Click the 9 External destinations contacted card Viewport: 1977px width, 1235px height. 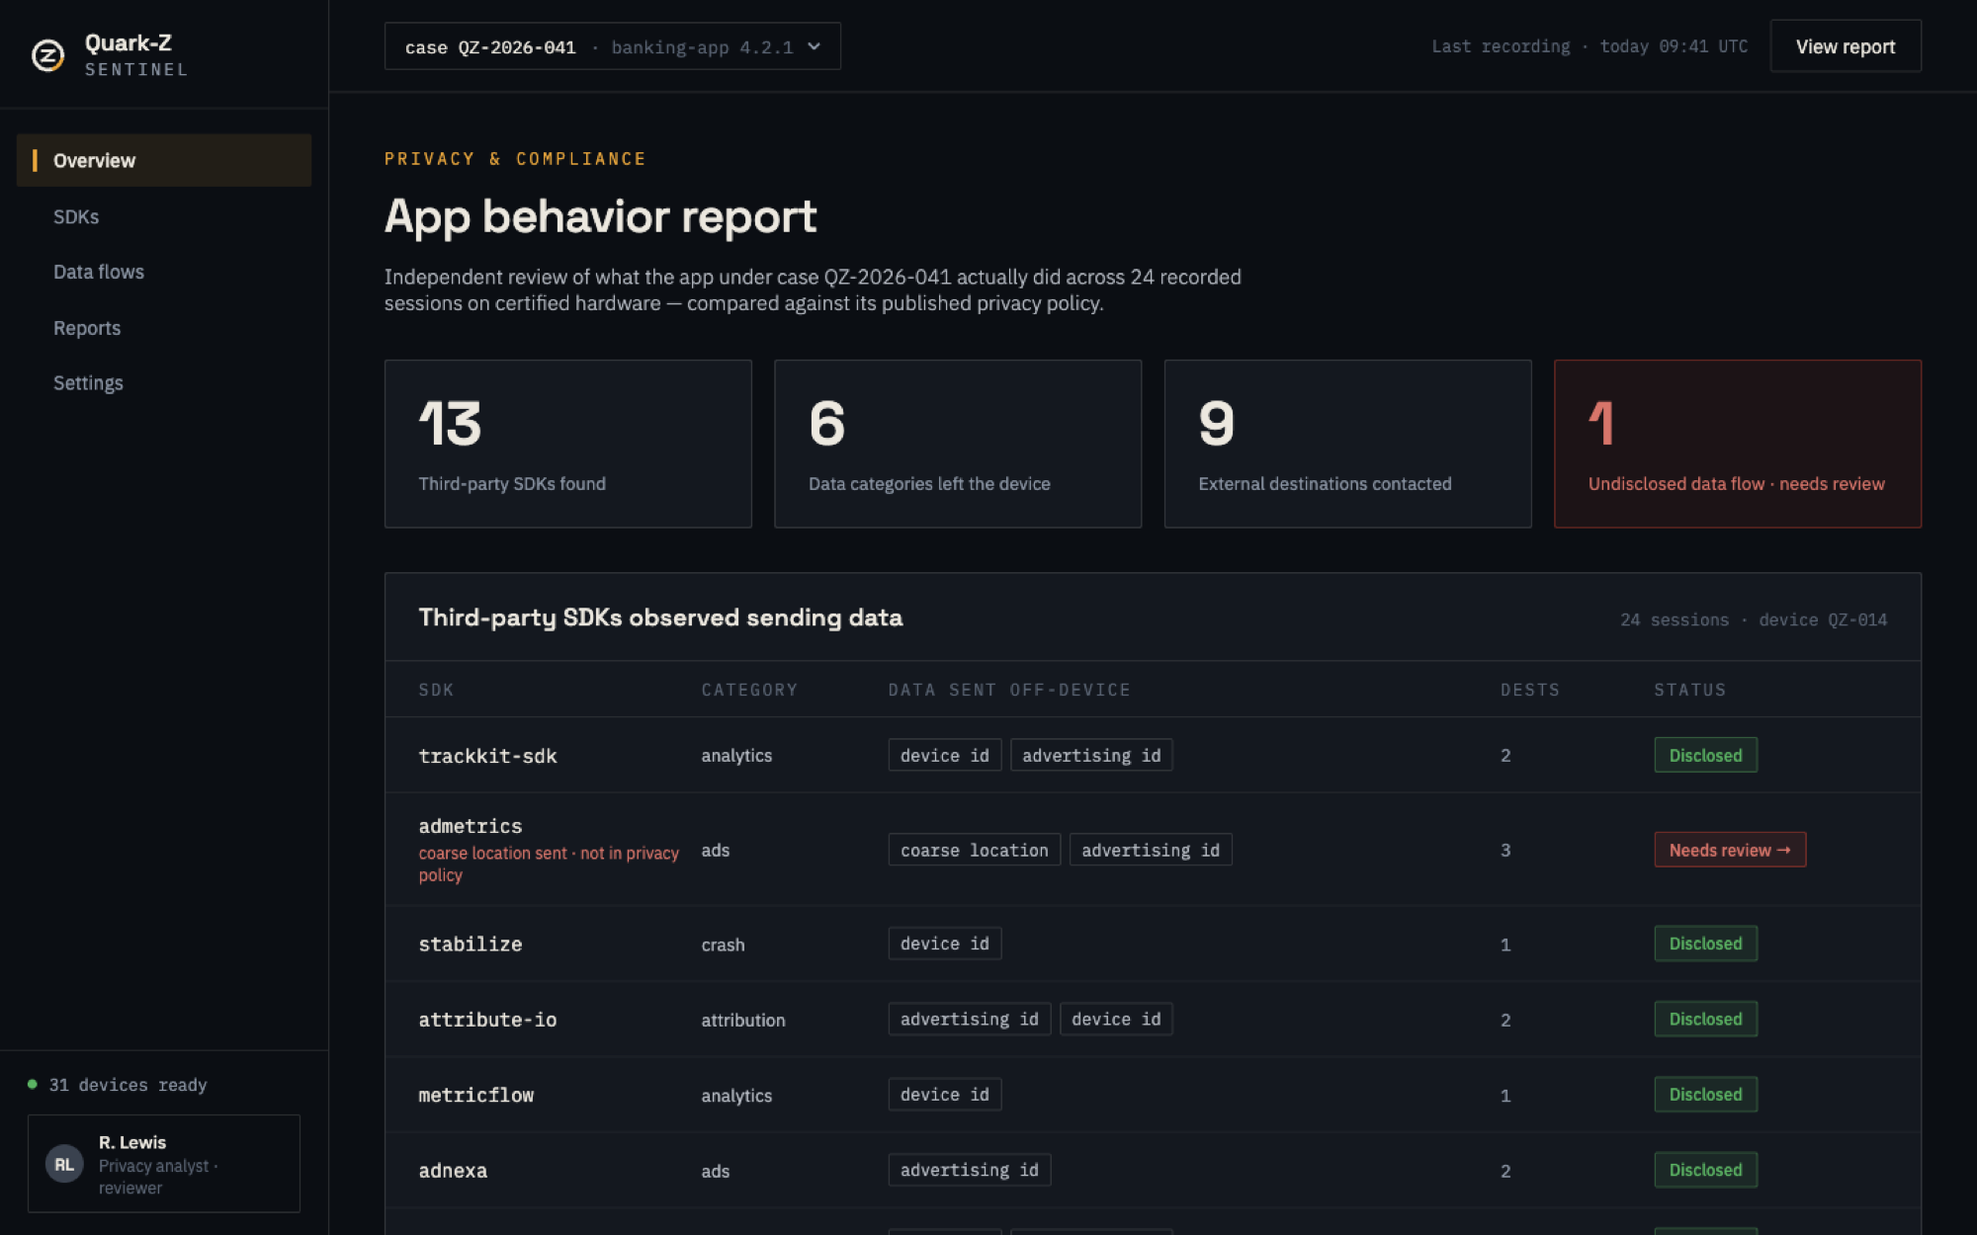(x=1347, y=444)
